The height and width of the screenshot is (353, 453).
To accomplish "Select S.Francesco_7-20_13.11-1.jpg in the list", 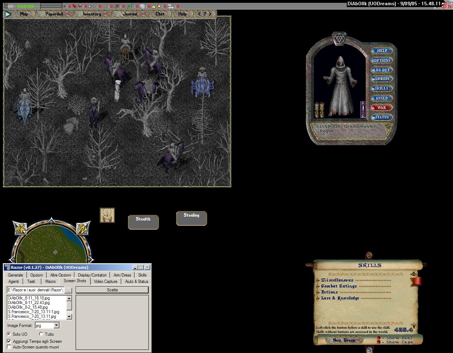I will pyautogui.click(x=34, y=312).
